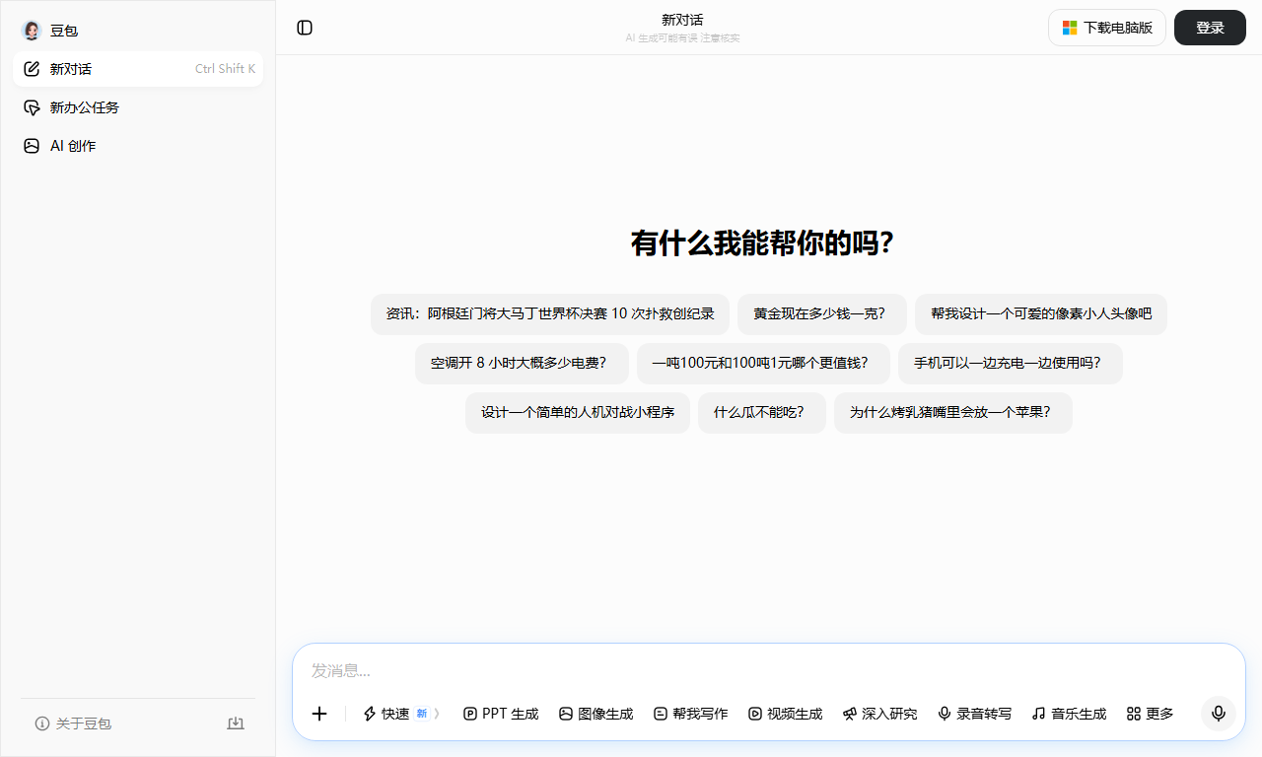Open 新办公任务 in the sidebar

pyautogui.click(x=138, y=107)
